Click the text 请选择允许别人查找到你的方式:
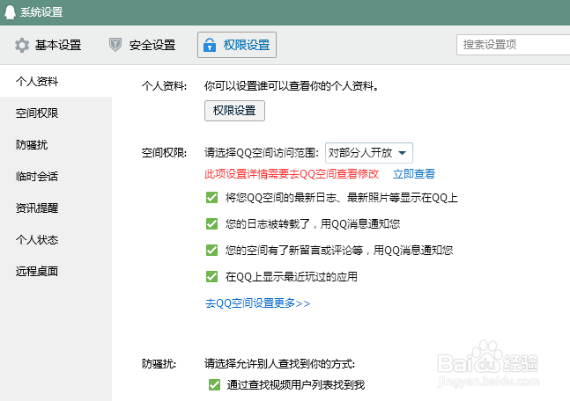This screenshot has width=570, height=401. click(280, 363)
